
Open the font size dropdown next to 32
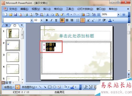click(41, 20)
